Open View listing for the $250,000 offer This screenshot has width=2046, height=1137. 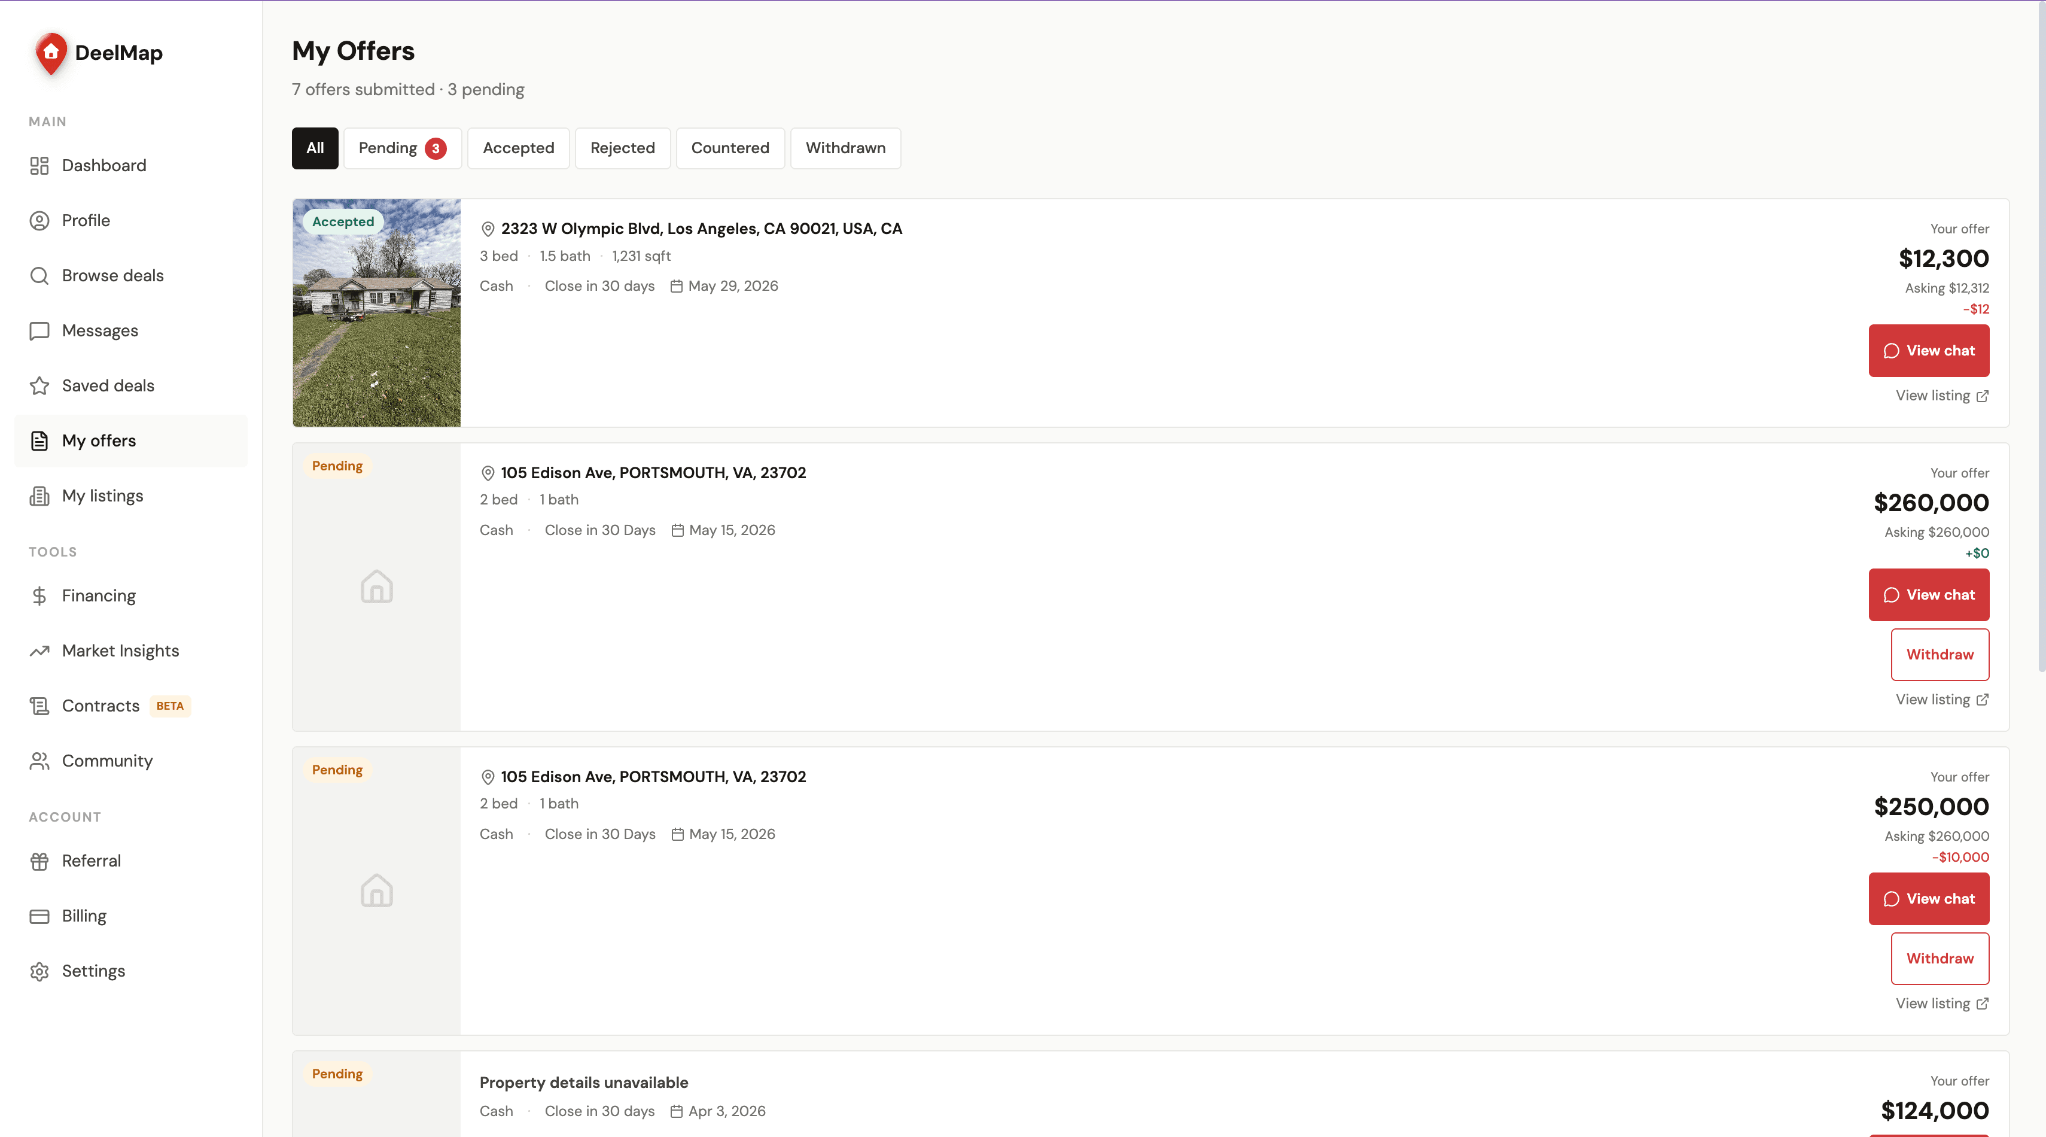click(x=1942, y=1004)
